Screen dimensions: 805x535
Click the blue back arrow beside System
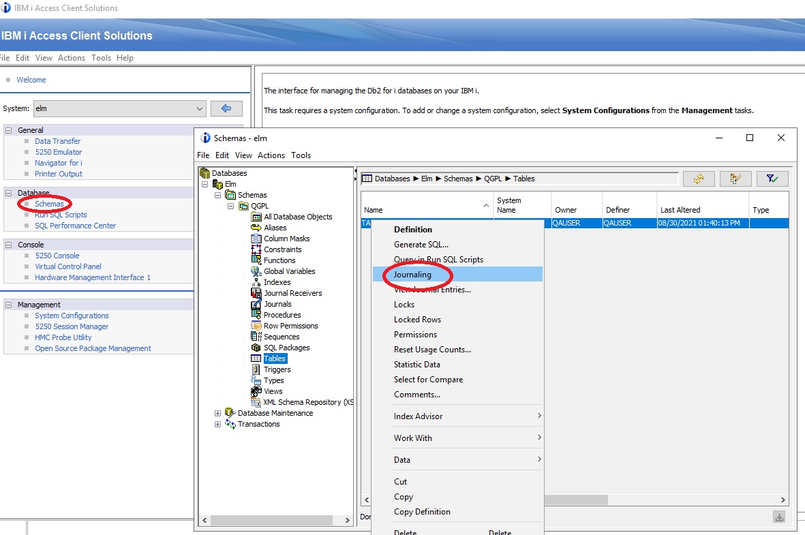click(226, 108)
